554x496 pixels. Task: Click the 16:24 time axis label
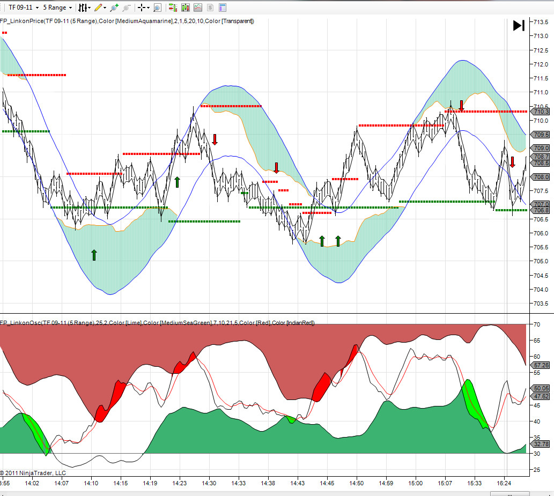(x=504, y=483)
